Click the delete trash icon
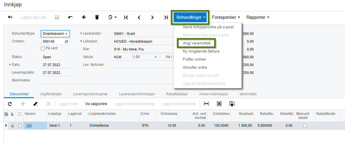 coord(97,17)
